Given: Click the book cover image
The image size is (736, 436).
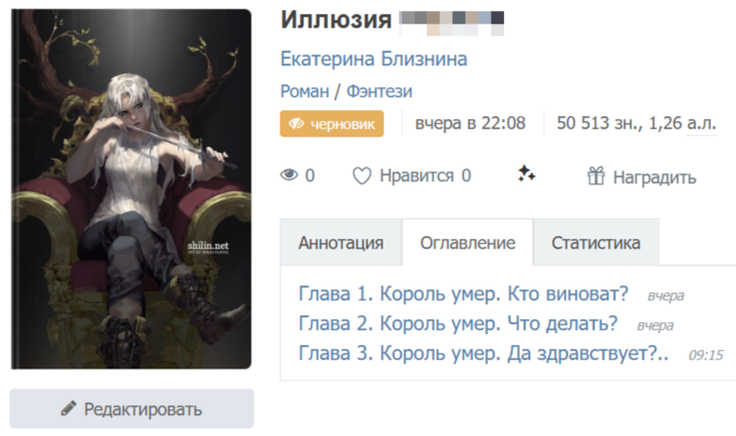Looking at the screenshot, I should [x=132, y=189].
